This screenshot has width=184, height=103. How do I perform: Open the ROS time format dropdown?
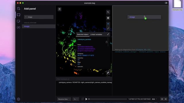click(x=154, y=99)
